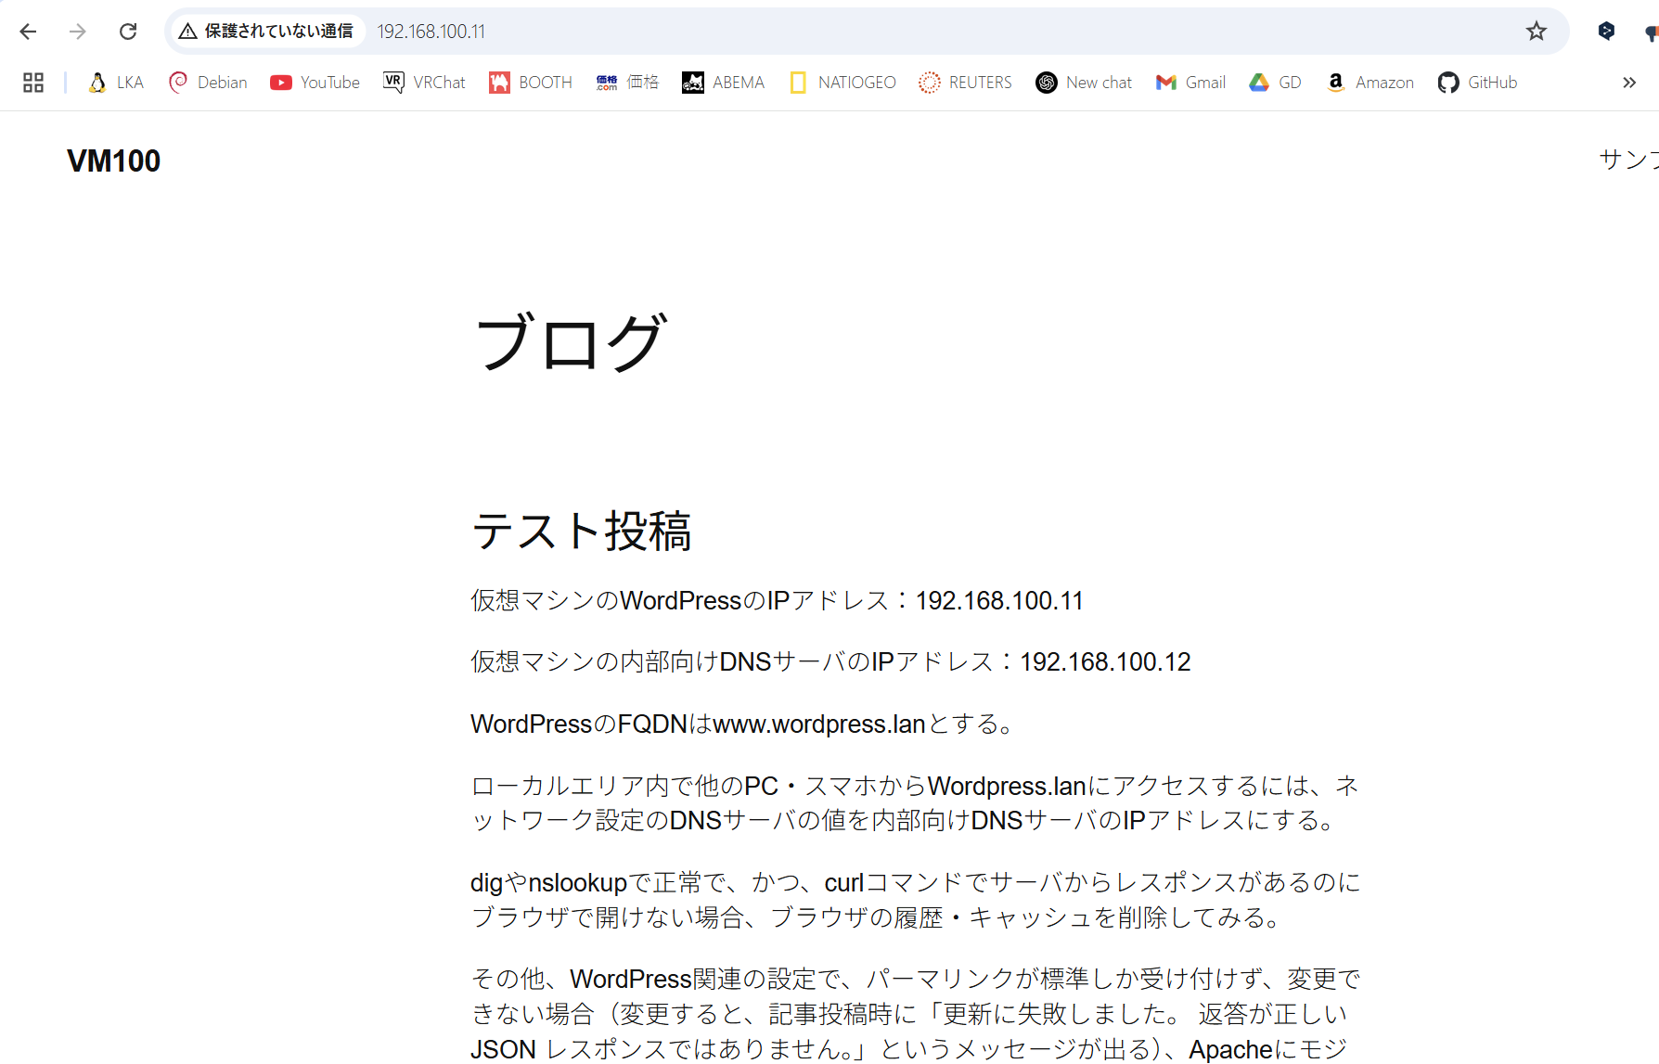This screenshot has width=1659, height=1064.
Task: Open the Amazon bookmark
Action: 1370,83
